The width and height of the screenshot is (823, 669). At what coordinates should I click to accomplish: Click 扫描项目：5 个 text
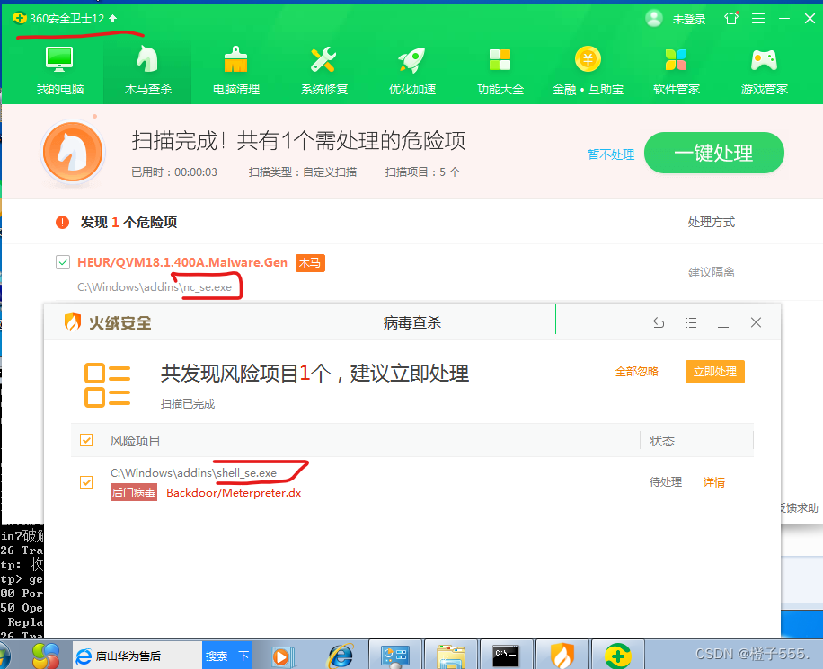[422, 172]
